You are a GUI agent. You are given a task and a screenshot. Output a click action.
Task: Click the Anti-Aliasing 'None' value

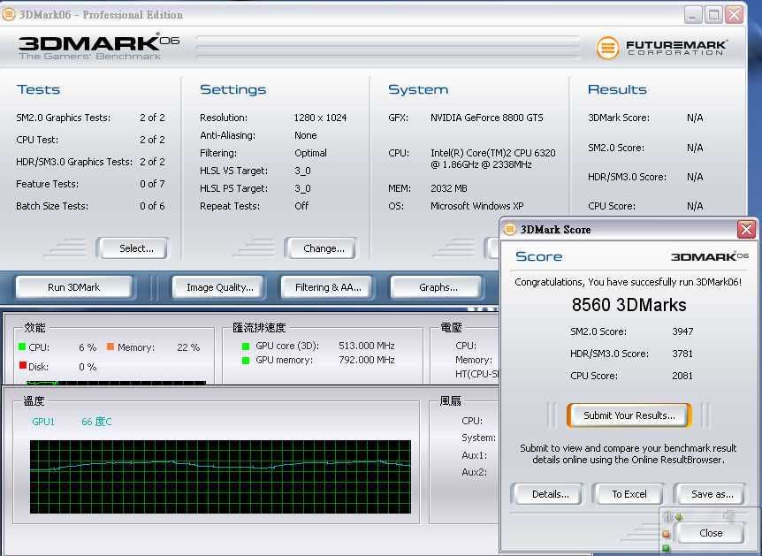coord(305,135)
